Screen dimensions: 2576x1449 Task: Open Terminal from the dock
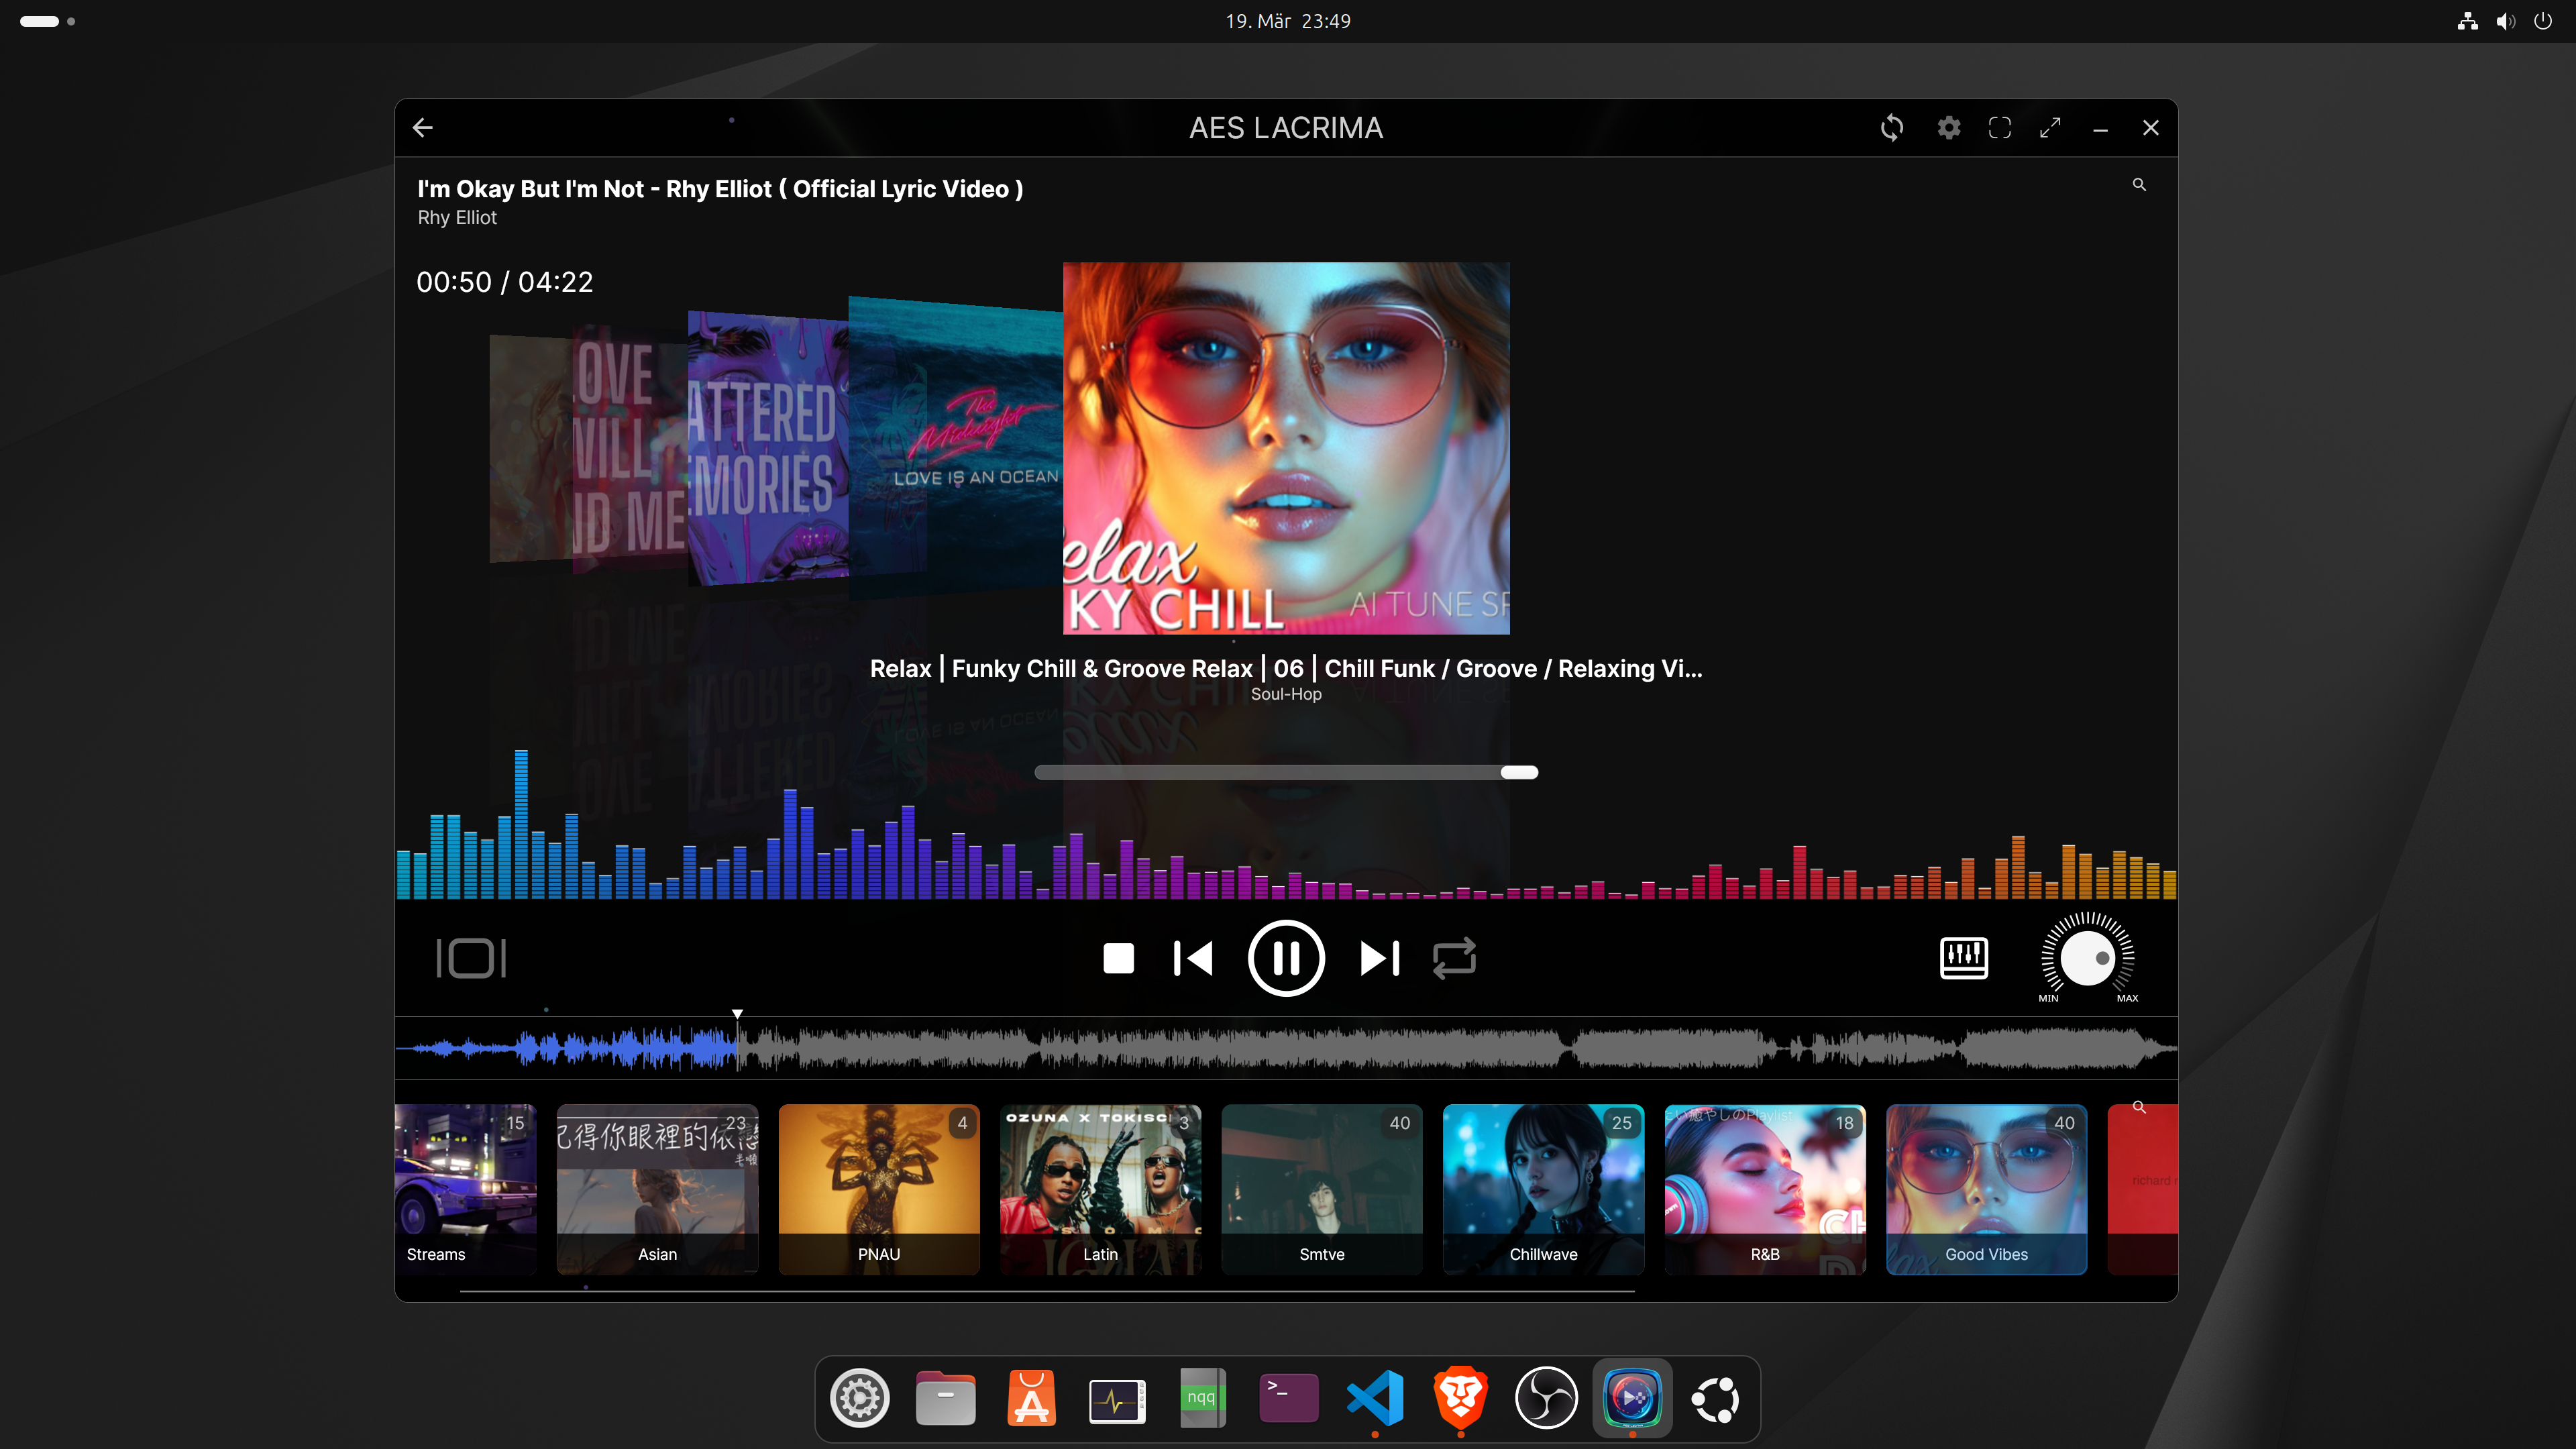(1288, 1398)
